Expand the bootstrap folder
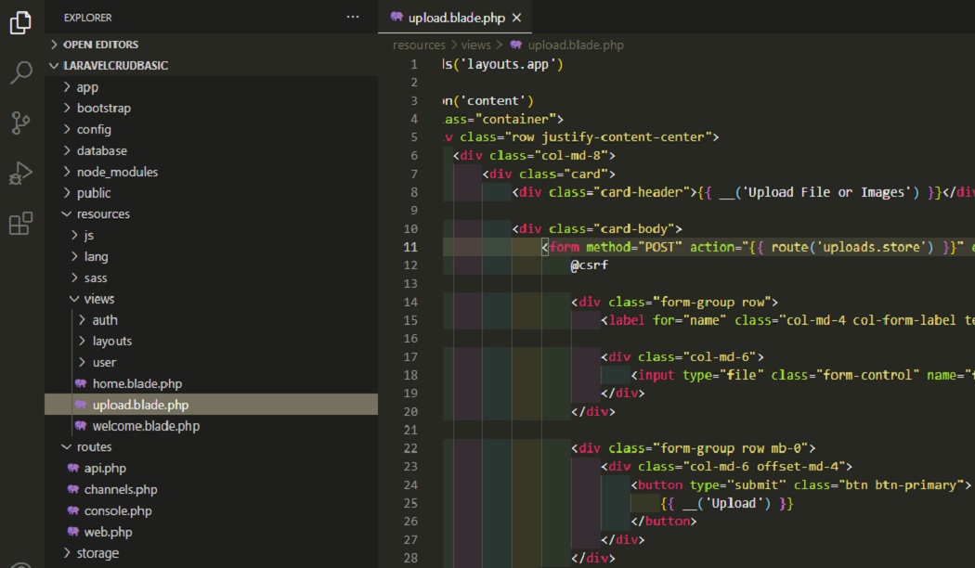The height and width of the screenshot is (568, 975). click(x=212, y=109)
